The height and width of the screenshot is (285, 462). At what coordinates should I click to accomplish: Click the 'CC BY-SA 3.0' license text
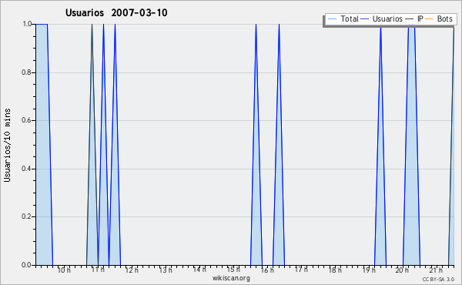click(438, 280)
